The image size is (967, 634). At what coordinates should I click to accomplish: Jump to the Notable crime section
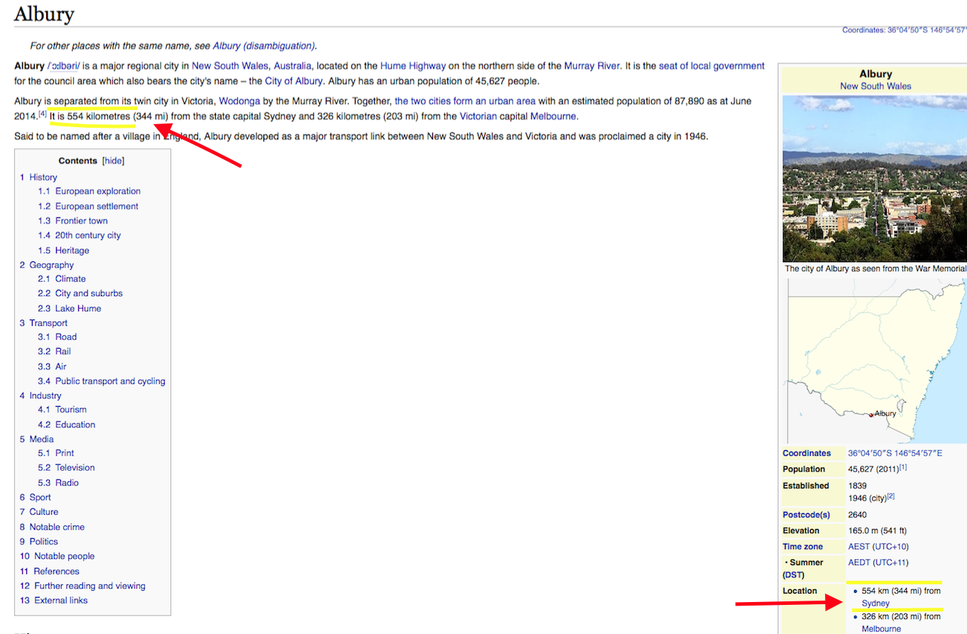(x=57, y=527)
